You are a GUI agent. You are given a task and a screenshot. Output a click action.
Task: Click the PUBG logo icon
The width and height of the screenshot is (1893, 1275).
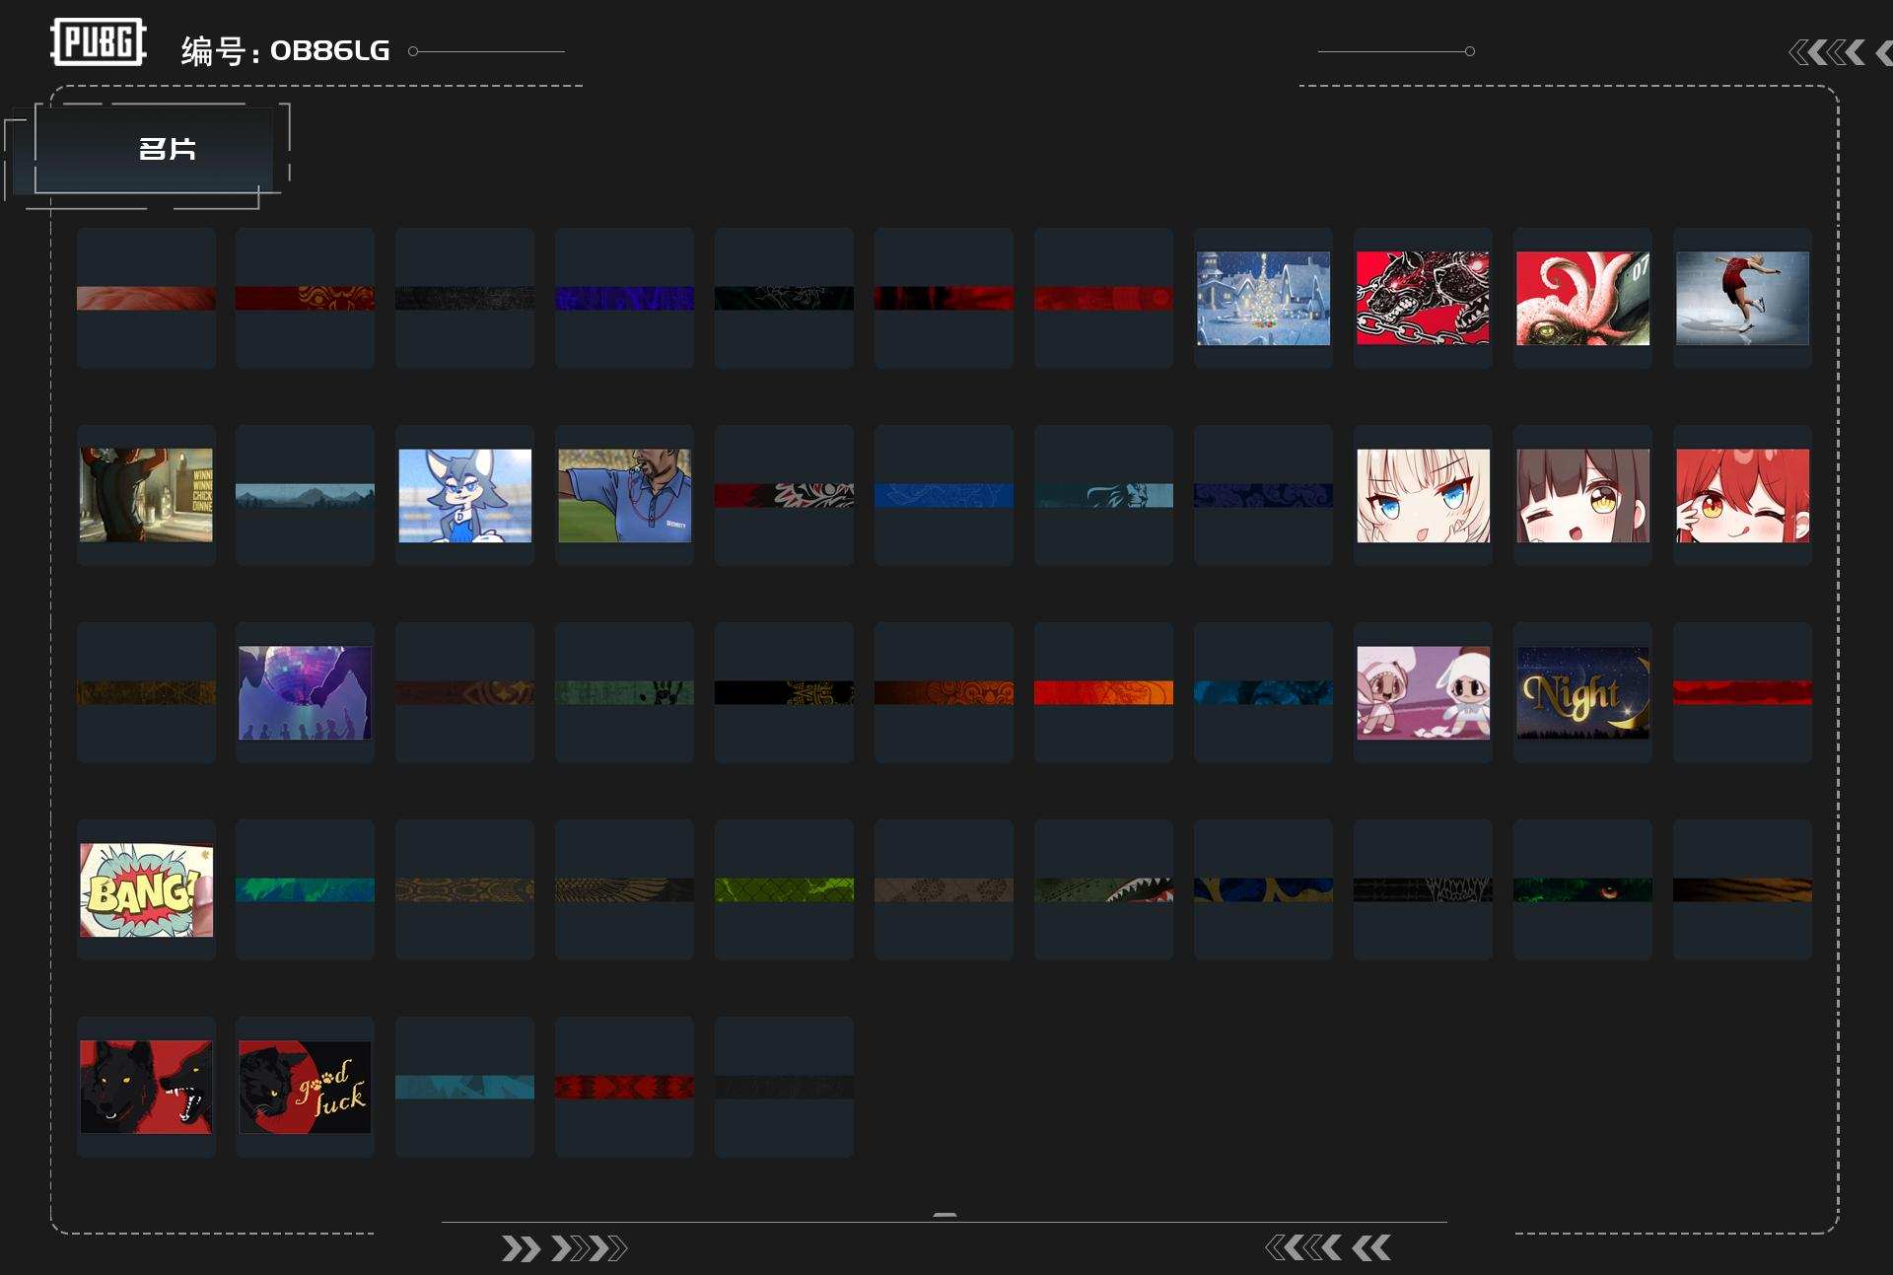tap(98, 42)
